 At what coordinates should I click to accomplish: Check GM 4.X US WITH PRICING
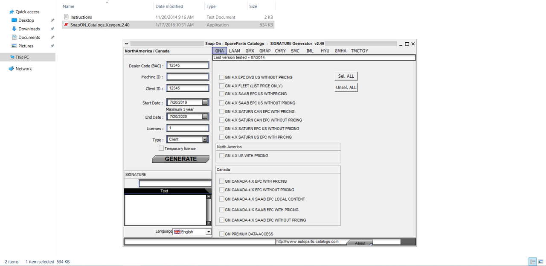222,156
